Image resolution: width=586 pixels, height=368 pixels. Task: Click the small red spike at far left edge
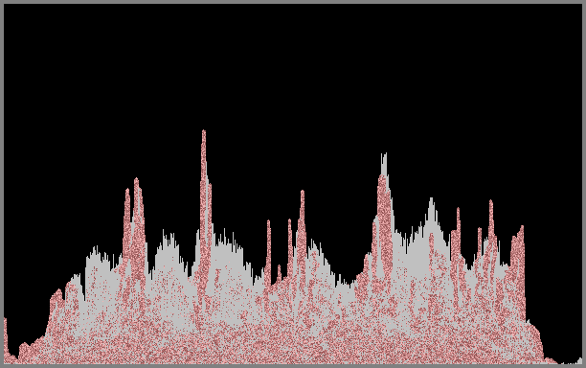pos(6,338)
